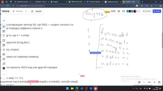Viewport: 163px width, 91px height.
Task: Undo the last board action
Action: [4, 74]
